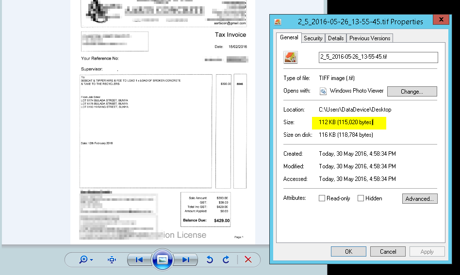Image resolution: width=460 pixels, height=275 pixels.
Task: Rotate image counterclockwise
Action: (210, 259)
